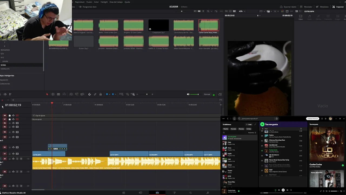The width and height of the screenshot is (346, 195).
Task: Select the Compound Clip 1 thumbnail
Action: (159, 25)
